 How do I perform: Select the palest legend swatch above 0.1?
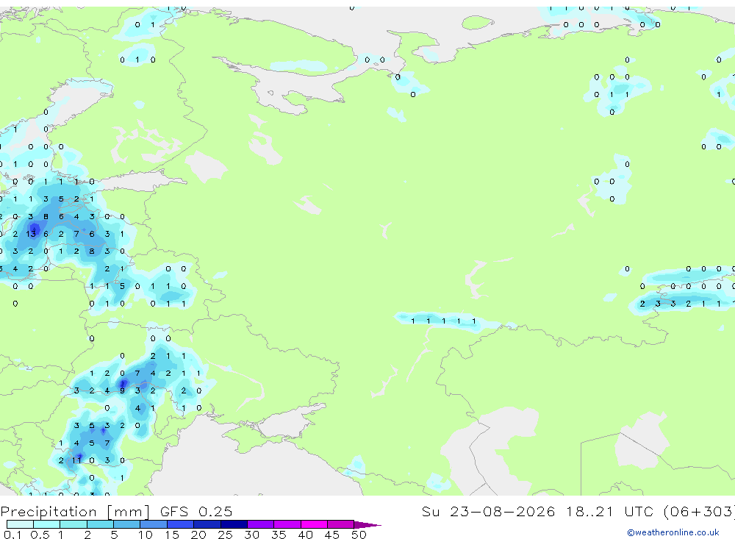[x=20, y=524]
